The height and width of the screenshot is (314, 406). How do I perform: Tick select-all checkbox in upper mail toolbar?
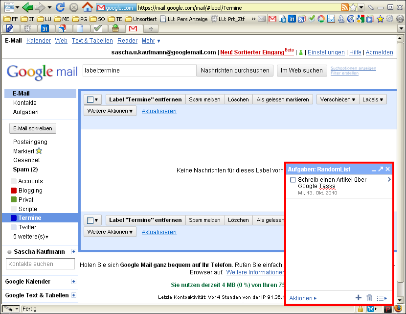pyautogui.click(x=90, y=99)
